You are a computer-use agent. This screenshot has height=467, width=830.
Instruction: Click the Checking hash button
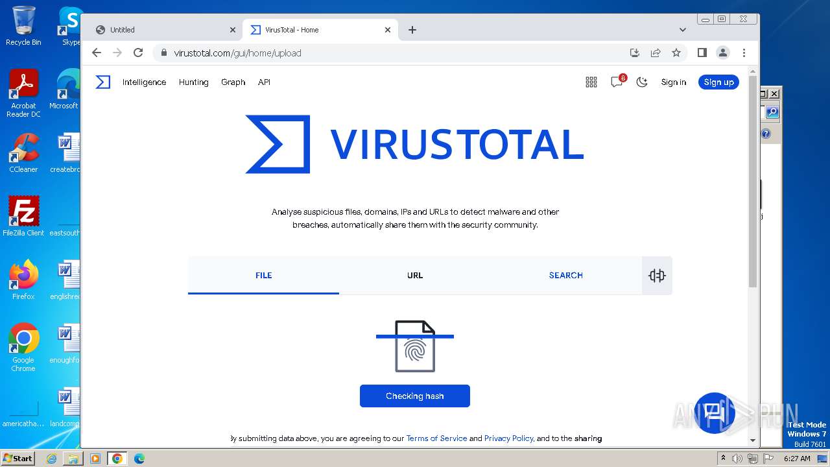[x=415, y=396]
